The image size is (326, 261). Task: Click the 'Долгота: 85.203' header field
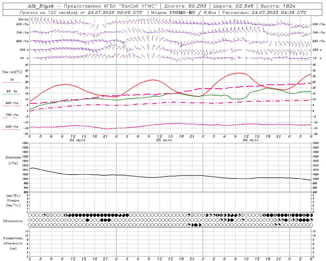(x=185, y=6)
